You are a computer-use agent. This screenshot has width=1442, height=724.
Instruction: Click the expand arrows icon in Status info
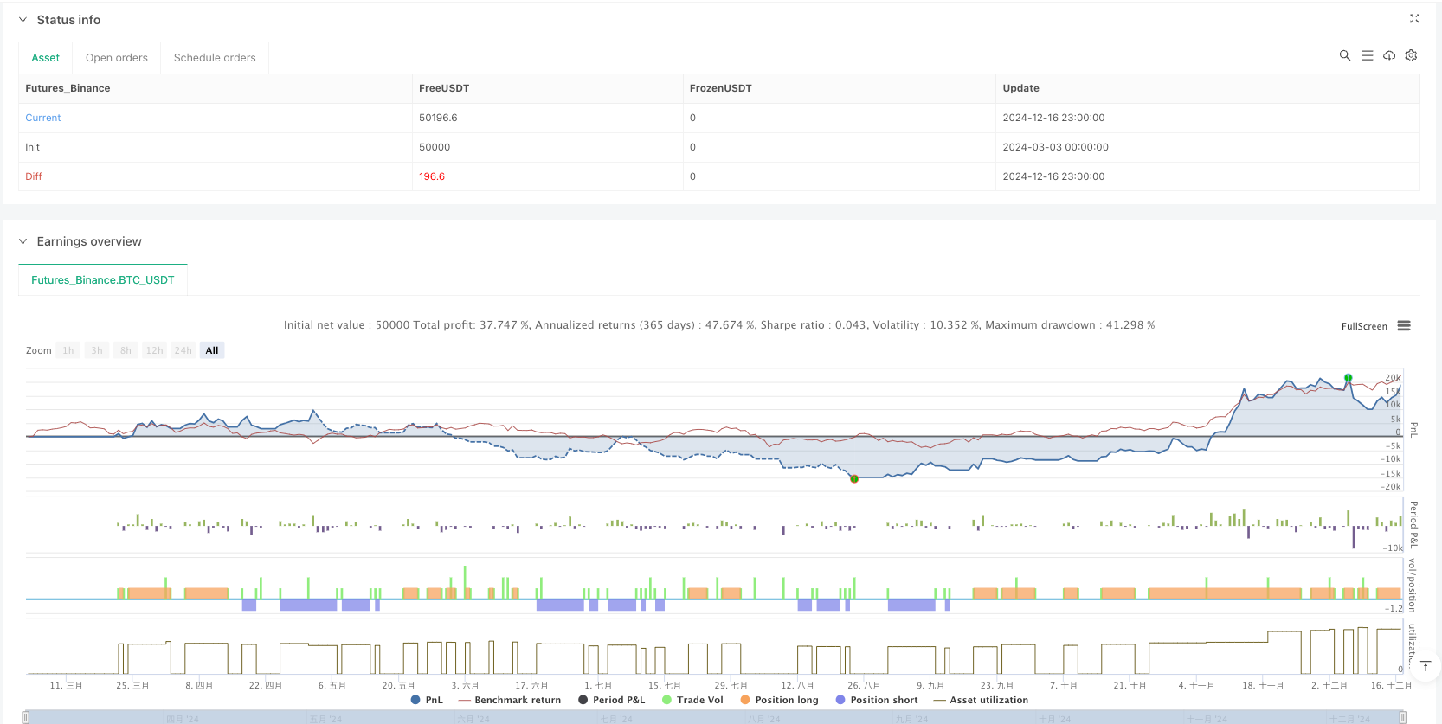pyautogui.click(x=1414, y=18)
